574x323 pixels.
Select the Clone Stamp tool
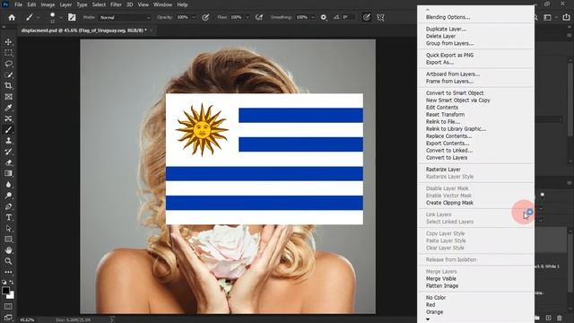coord(8,141)
